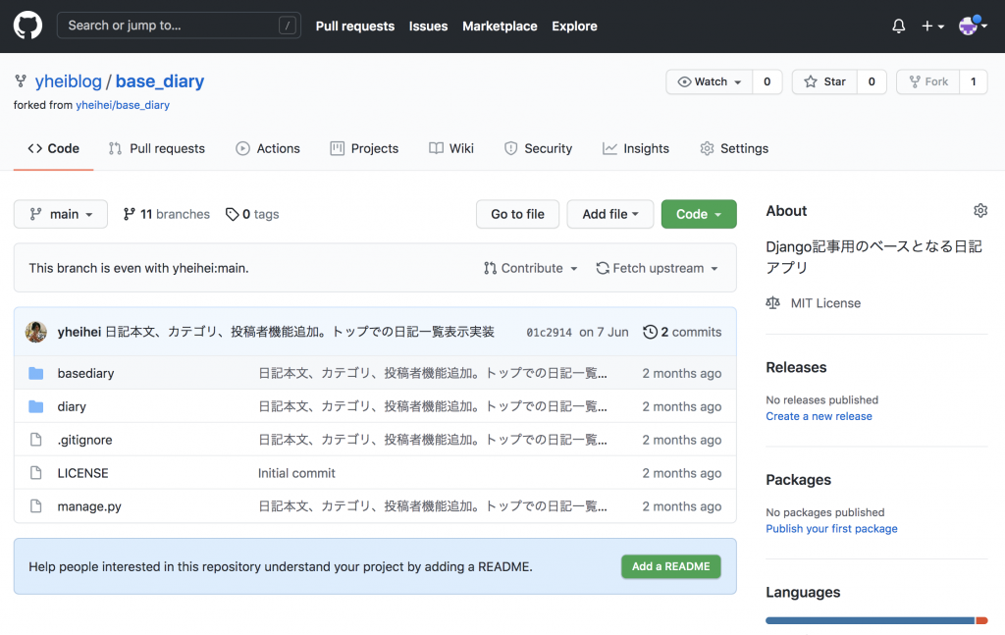Screen dimensions: 1005x635
Task: Click yheihei's commit author avatar
Action: [36, 332]
